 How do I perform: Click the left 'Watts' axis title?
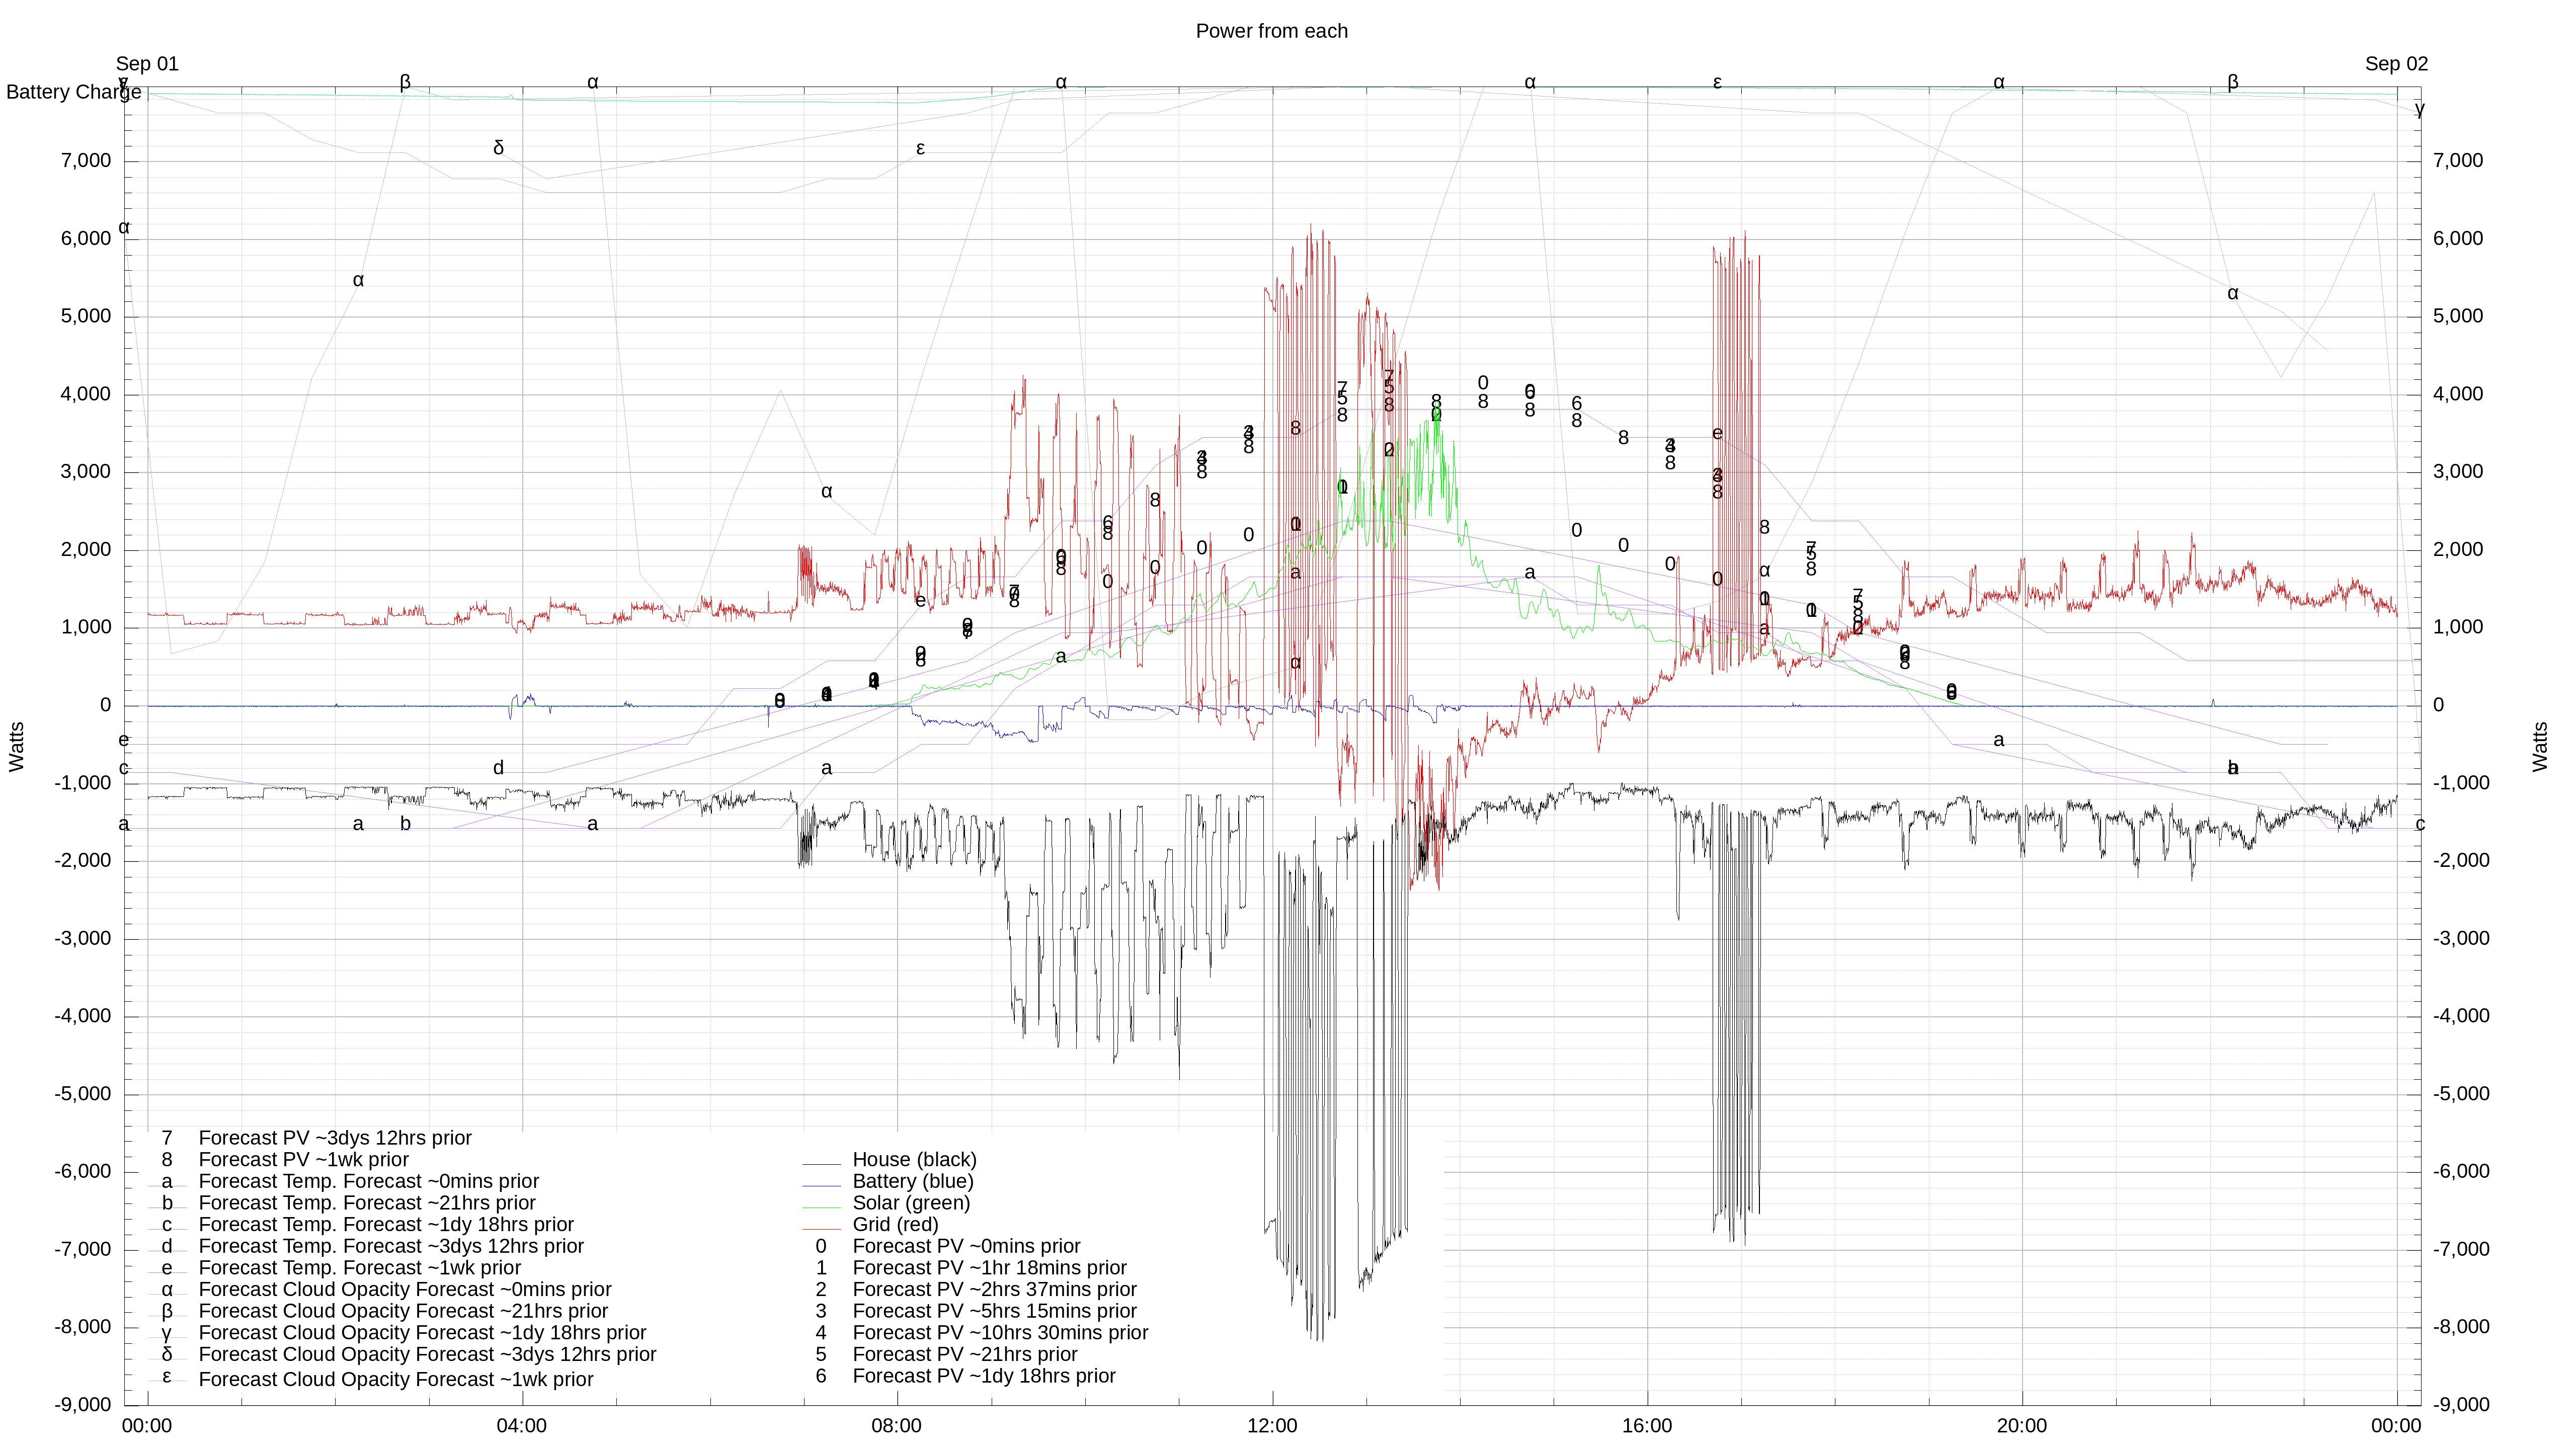(x=17, y=746)
